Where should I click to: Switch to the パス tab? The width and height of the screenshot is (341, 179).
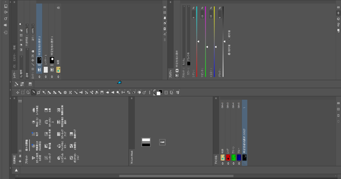pyautogui.click(x=14, y=66)
